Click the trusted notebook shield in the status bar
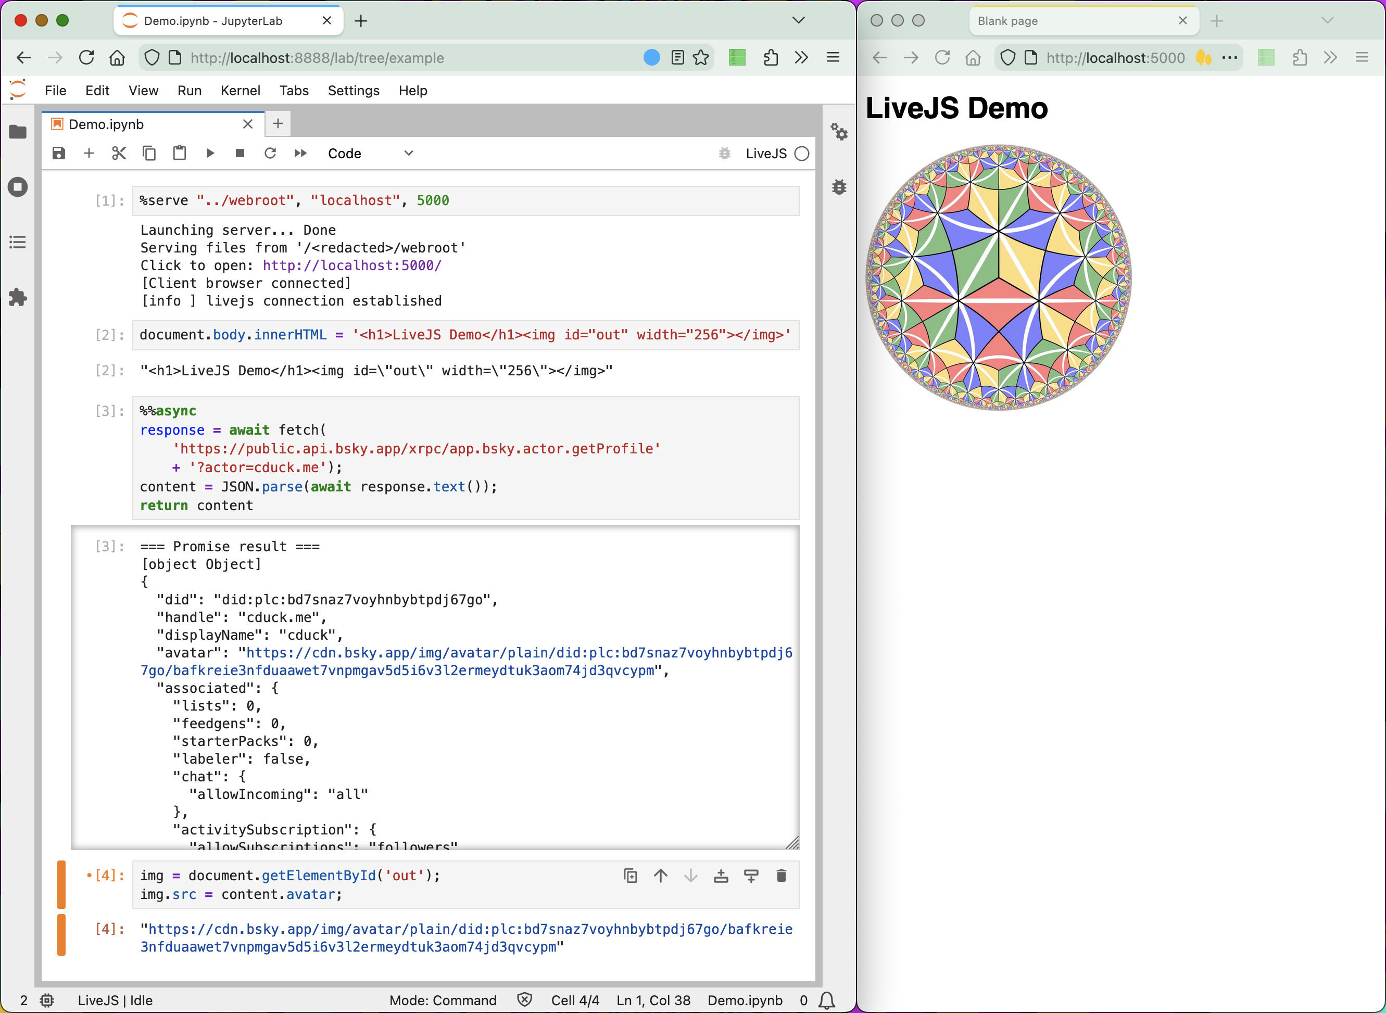The width and height of the screenshot is (1386, 1013). click(x=524, y=999)
